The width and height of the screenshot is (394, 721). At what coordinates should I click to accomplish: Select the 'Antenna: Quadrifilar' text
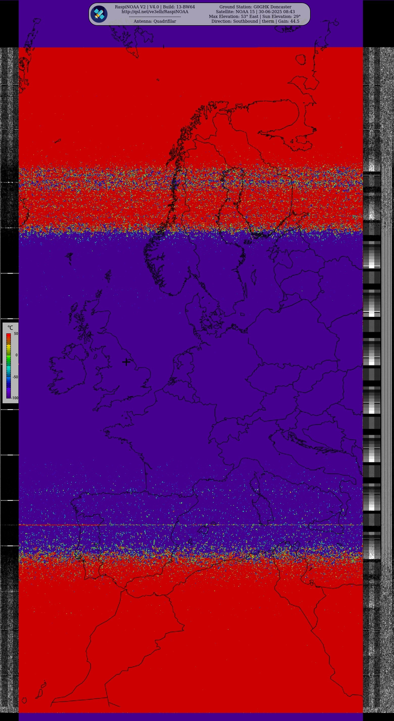[x=155, y=21]
